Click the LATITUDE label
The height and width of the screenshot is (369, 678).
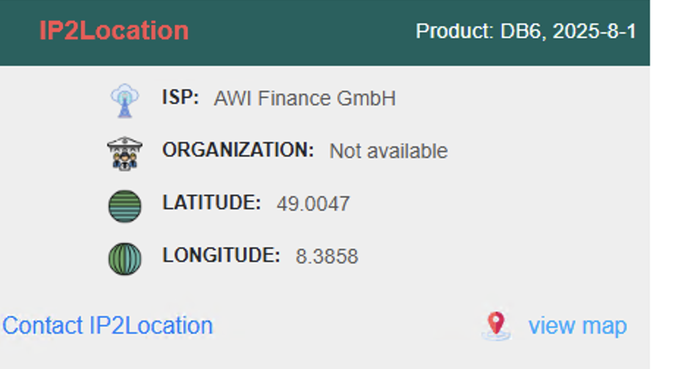click(x=211, y=202)
